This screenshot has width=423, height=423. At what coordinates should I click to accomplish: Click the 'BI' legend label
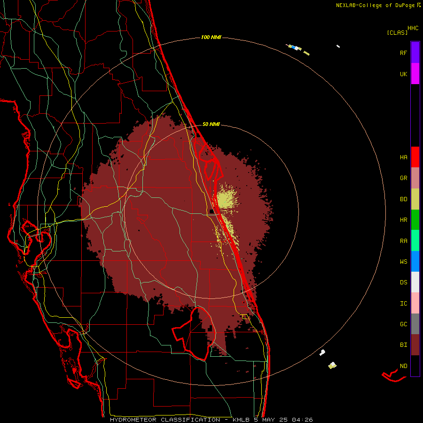click(403, 345)
